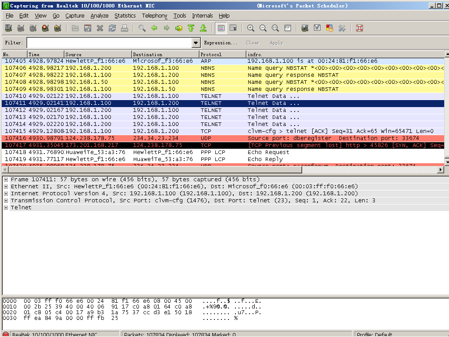Viewport: 449px width, 337px height.
Task: Select packet 107419 Echo Reply row
Action: click(x=223, y=159)
